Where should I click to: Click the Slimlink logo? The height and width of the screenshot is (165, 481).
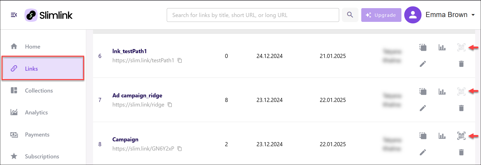[49, 15]
